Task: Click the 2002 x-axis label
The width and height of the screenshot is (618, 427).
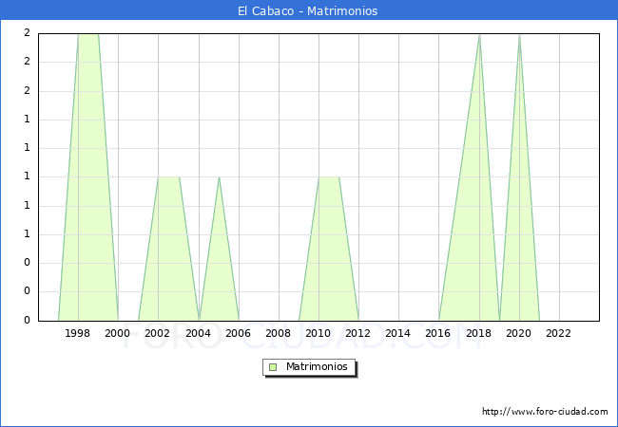Action: point(157,333)
